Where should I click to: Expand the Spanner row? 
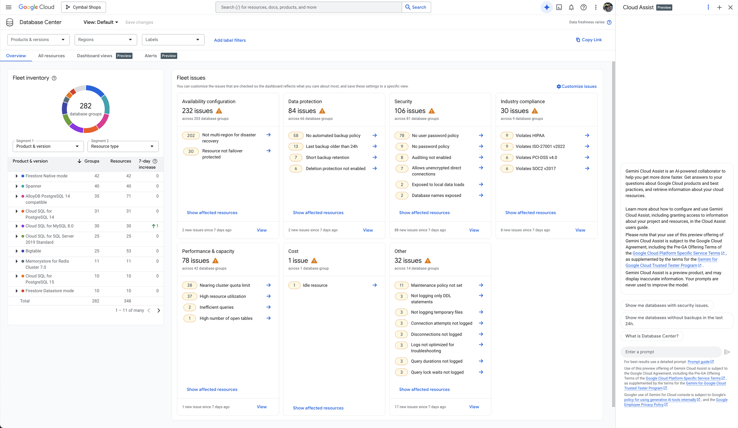pyautogui.click(x=17, y=186)
